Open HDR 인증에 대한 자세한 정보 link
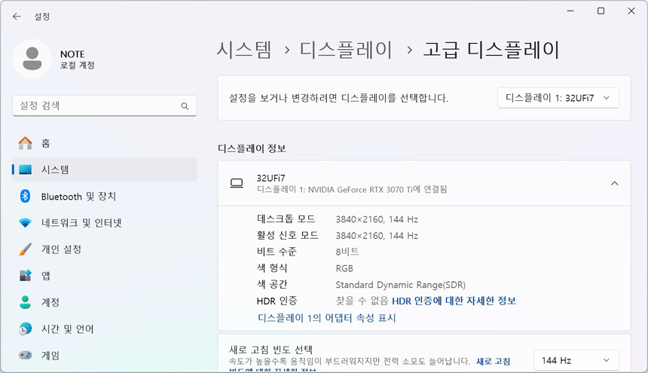 pyautogui.click(x=454, y=301)
